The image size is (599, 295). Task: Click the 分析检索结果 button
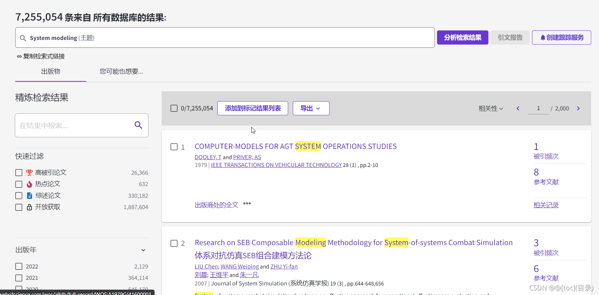463,37
